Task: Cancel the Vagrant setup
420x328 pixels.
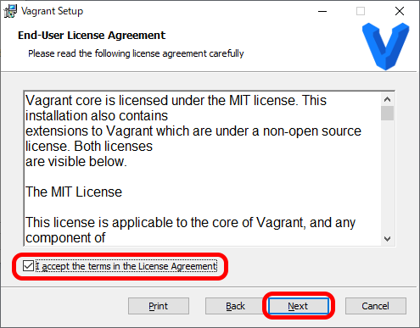Action: point(376,306)
